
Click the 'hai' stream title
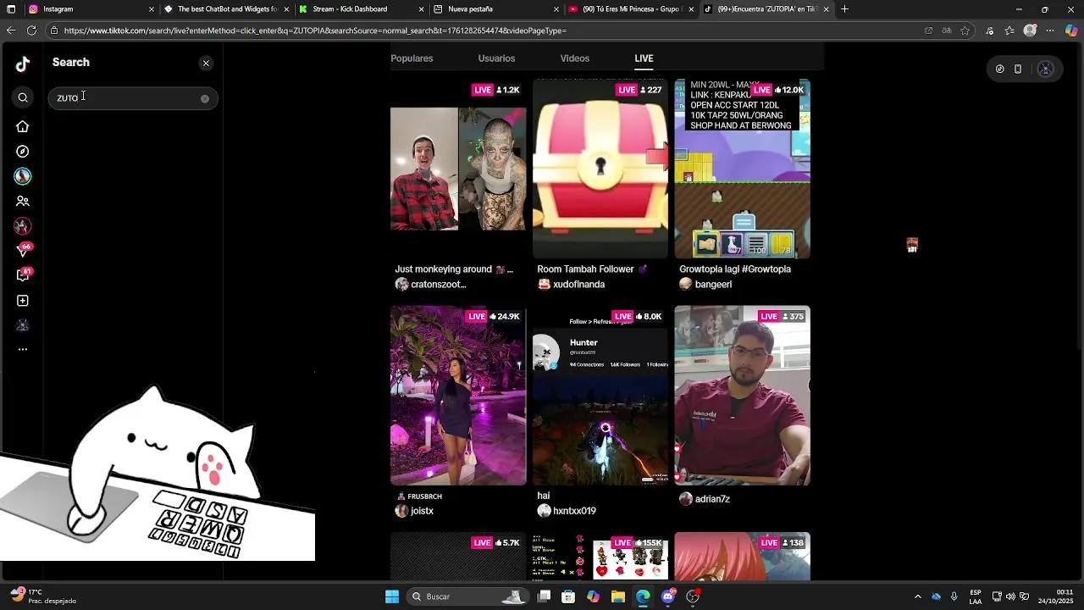pos(544,496)
